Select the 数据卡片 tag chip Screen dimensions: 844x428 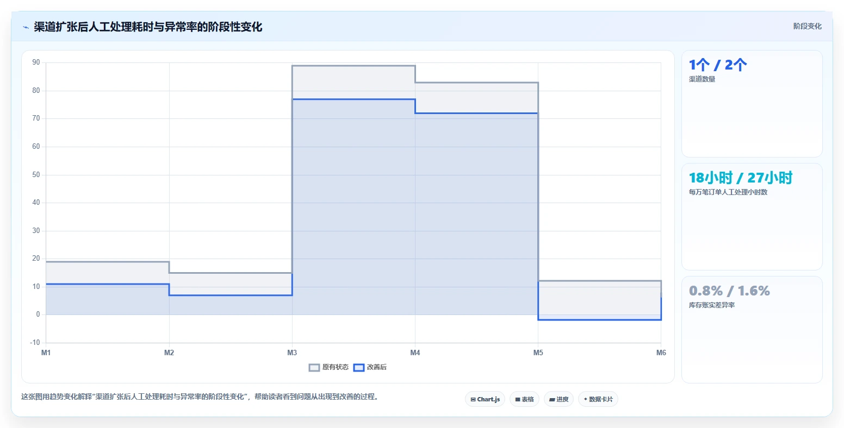point(598,399)
